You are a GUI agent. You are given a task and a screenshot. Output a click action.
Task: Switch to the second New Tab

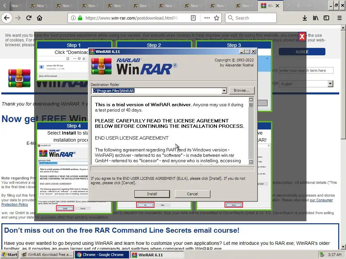[39, 6]
